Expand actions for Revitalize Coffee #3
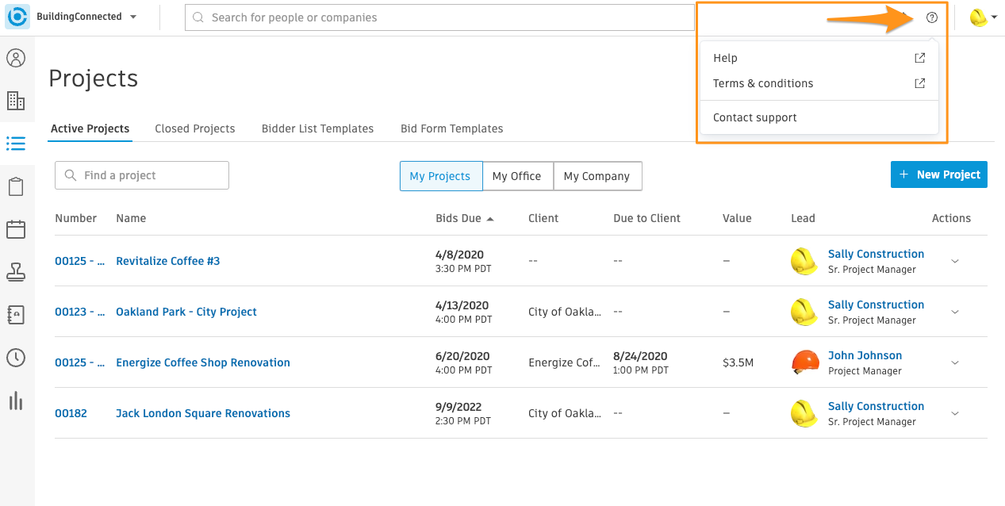1005x506 pixels. [954, 261]
